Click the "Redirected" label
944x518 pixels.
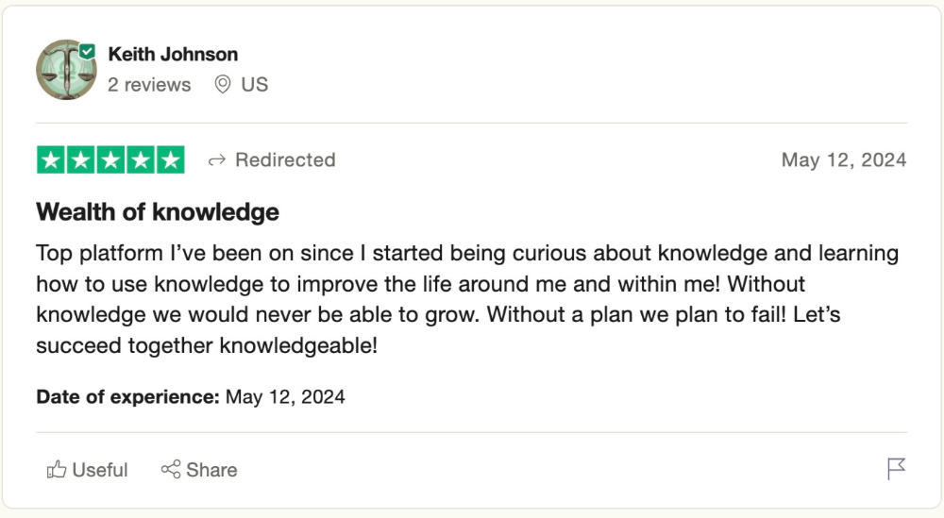tap(285, 160)
